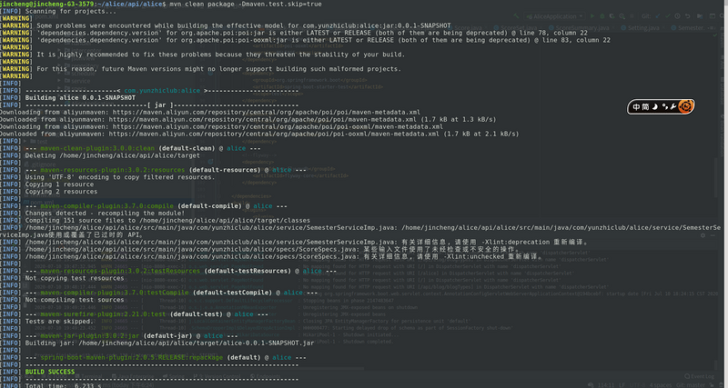Click the com.yunzhiclub:alice project identifier text
The image size is (728, 388).
click(162, 91)
